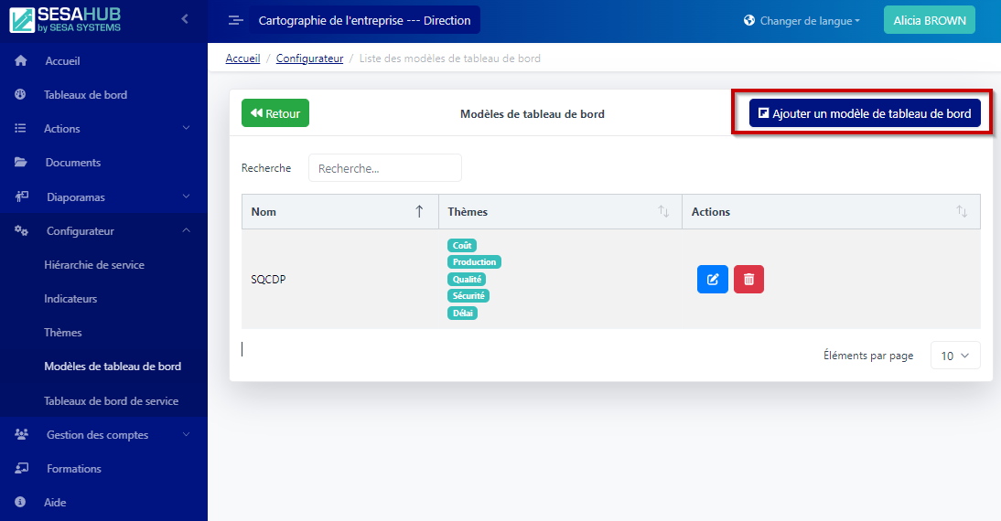Expand the Diaporamas submenu chevron

[187, 196]
